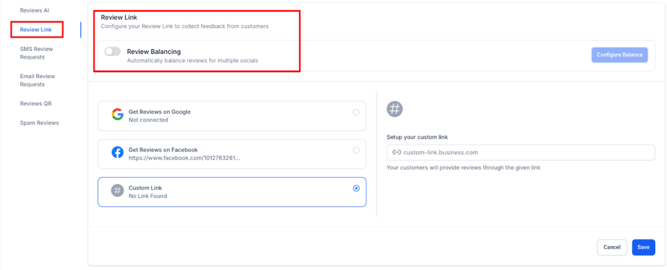Click the Facebook logo icon
This screenshot has width=667, height=270.
coord(117,153)
